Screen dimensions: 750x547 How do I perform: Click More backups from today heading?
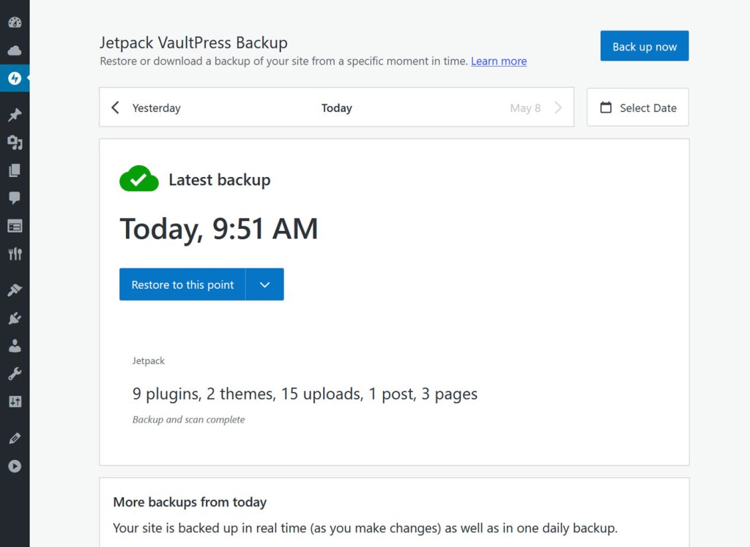pos(190,502)
